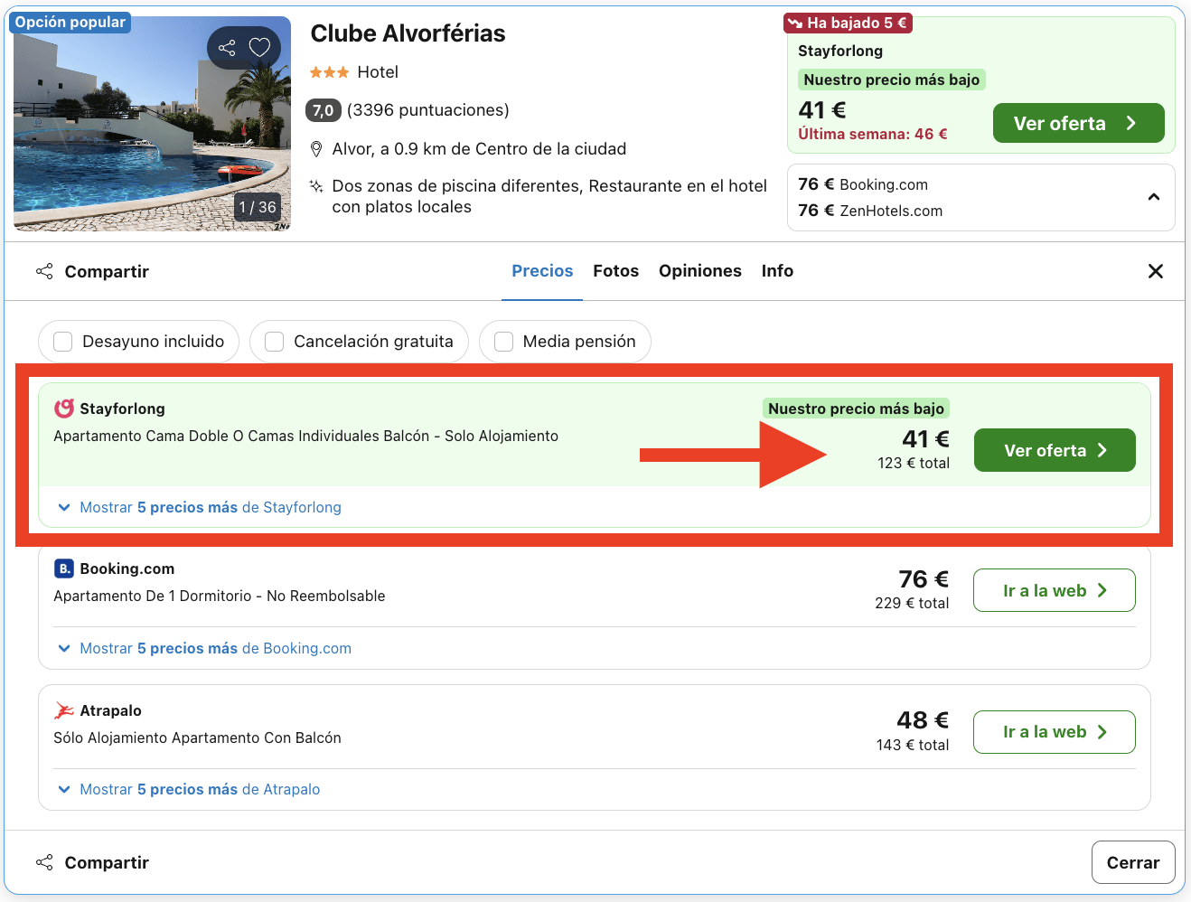
Task: Click the 7,0 rating badge
Action: 324,110
